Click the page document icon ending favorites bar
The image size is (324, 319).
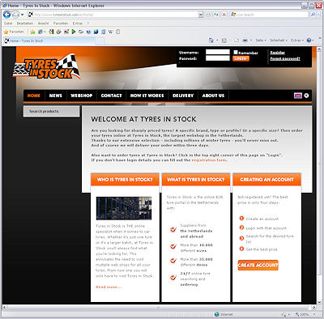[118, 32]
